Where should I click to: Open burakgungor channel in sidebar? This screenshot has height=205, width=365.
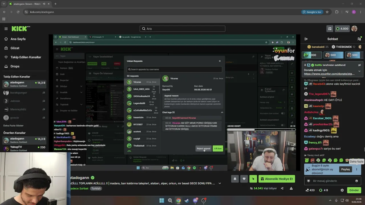(25, 93)
